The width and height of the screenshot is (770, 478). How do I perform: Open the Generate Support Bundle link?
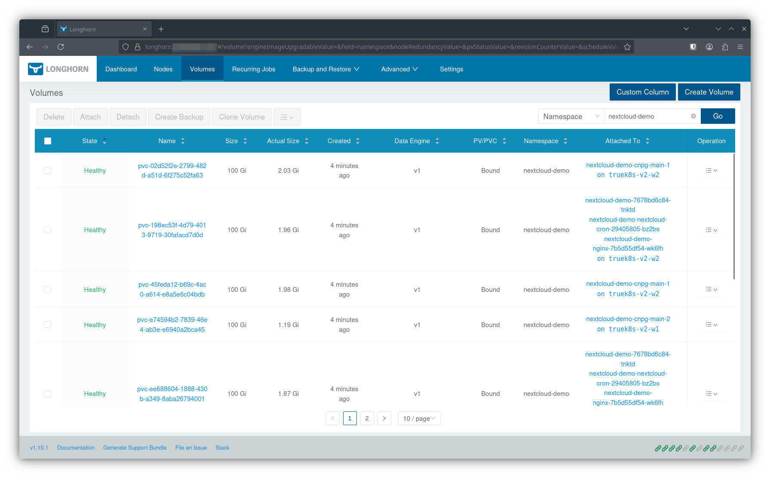coord(135,447)
